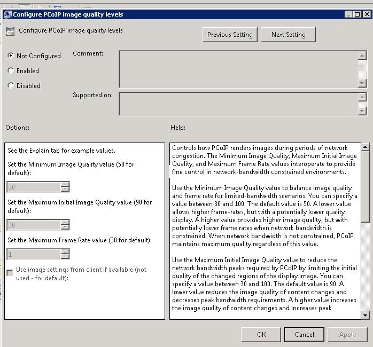Click the Minimum Image Quality value field
This screenshot has height=347, width=373.
(34, 187)
